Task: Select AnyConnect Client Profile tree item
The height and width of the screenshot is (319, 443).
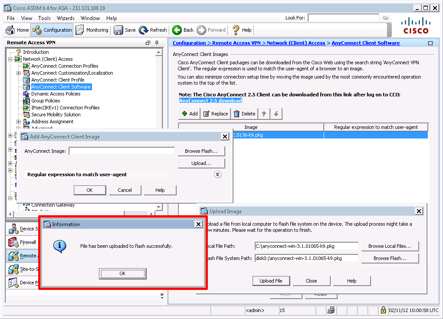Action: point(58,80)
